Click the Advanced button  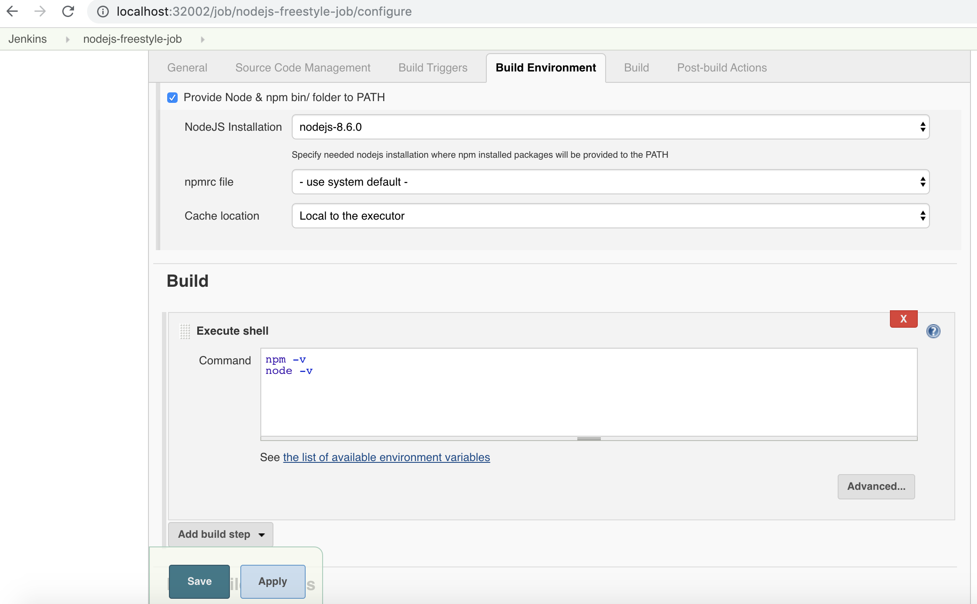point(876,486)
